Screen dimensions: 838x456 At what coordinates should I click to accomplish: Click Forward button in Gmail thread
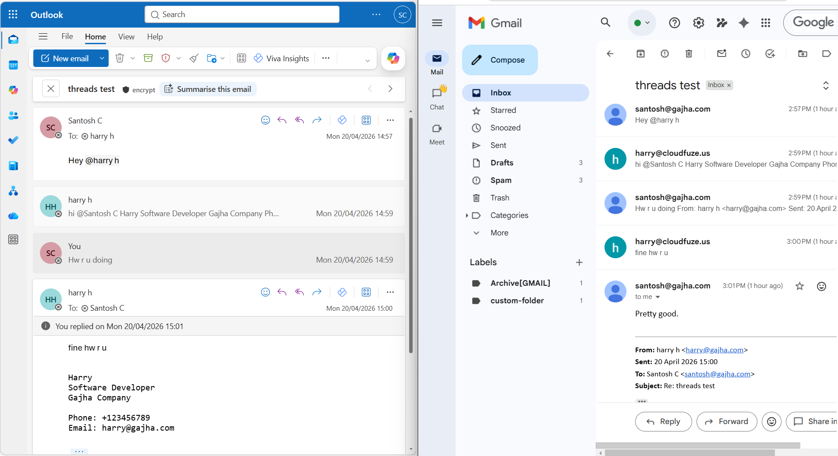coord(727,421)
